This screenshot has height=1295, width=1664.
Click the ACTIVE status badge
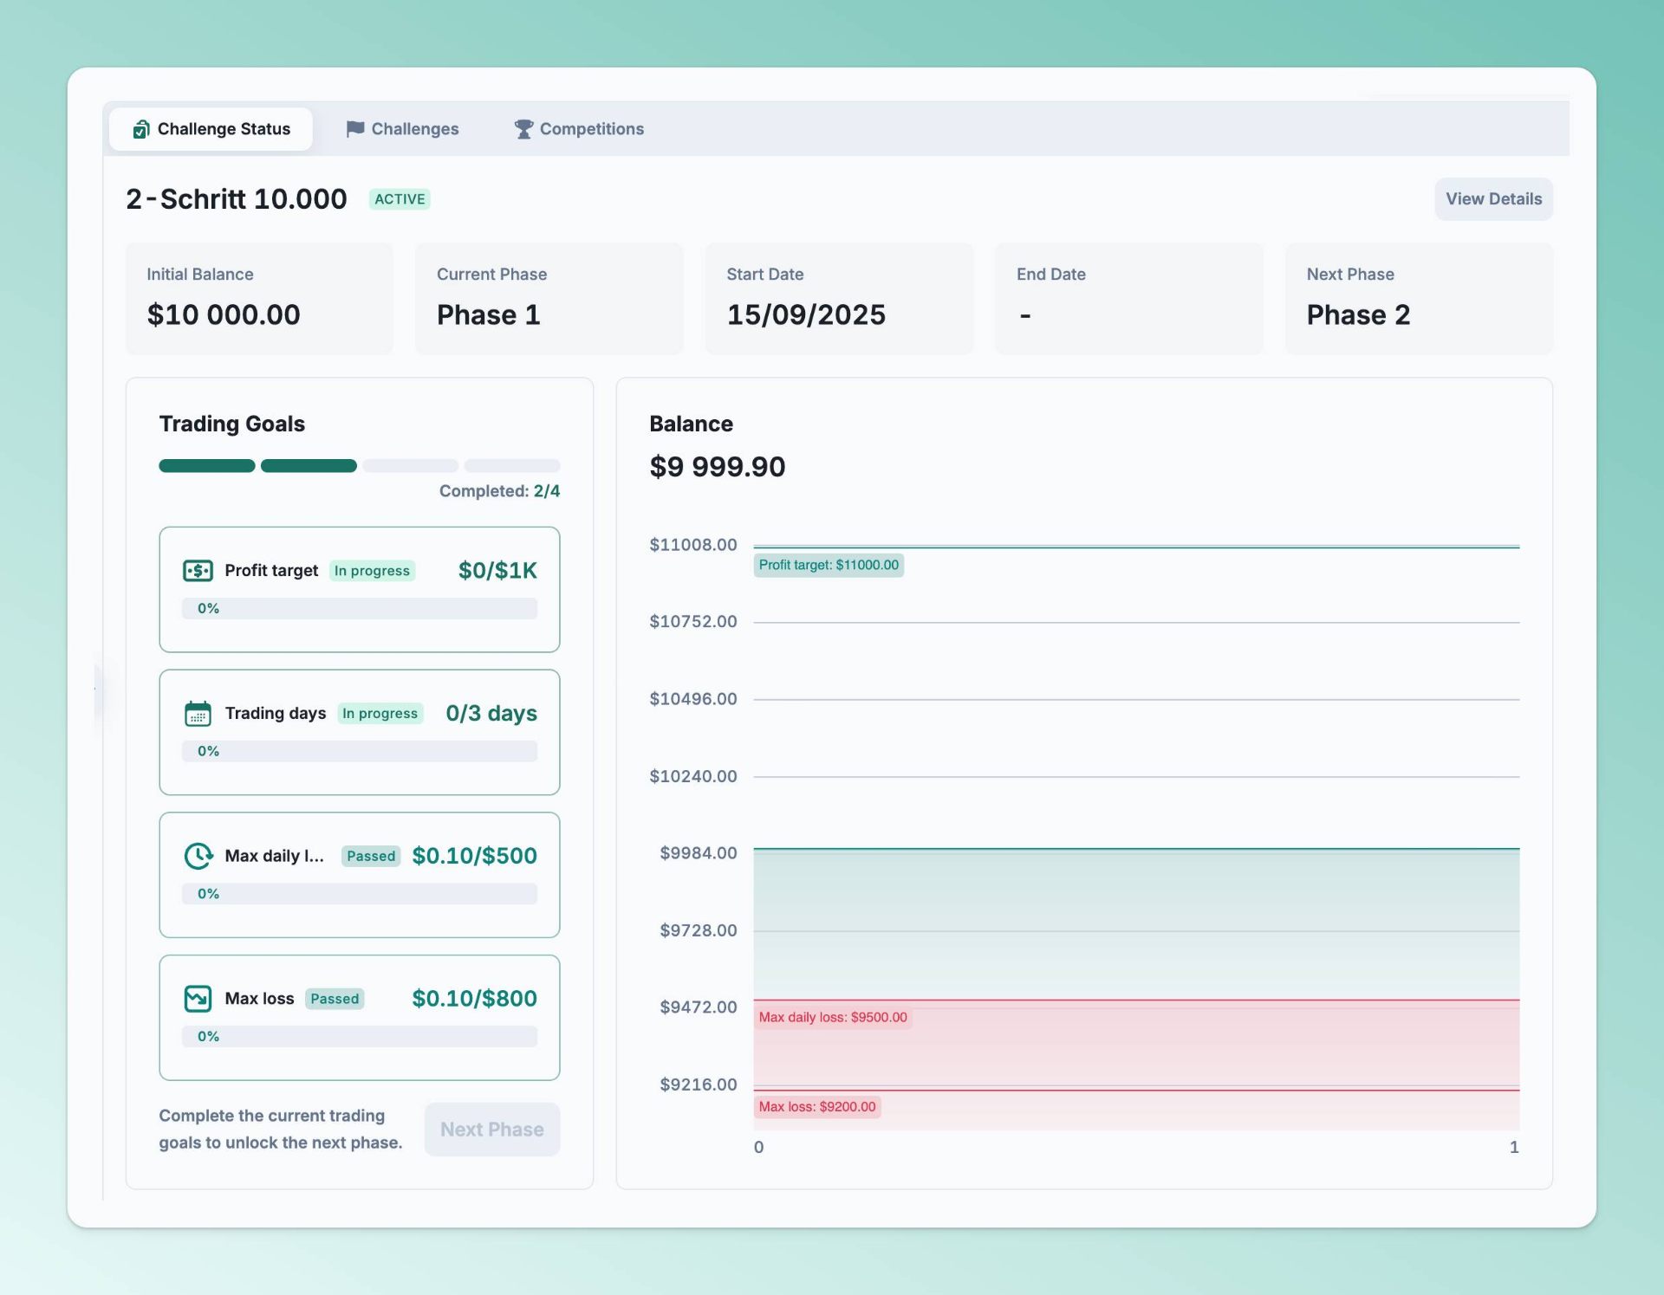(400, 199)
